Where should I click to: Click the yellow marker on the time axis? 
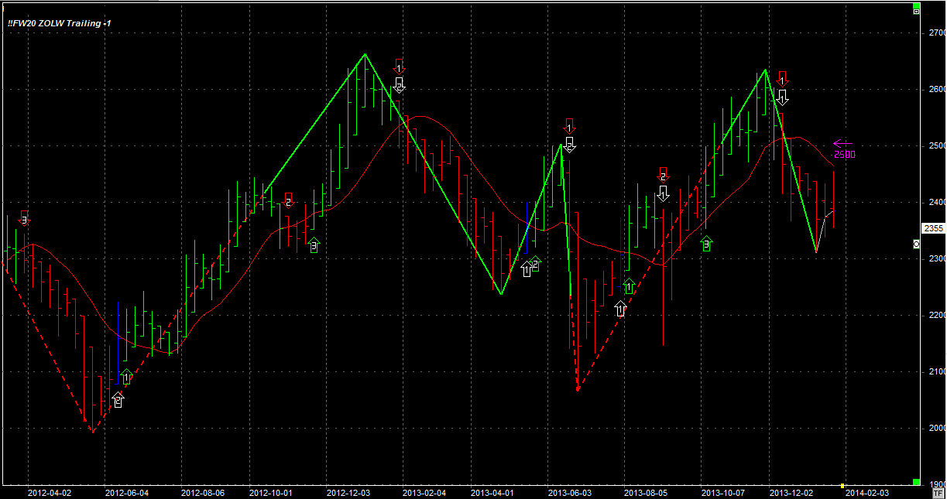[x=843, y=486]
